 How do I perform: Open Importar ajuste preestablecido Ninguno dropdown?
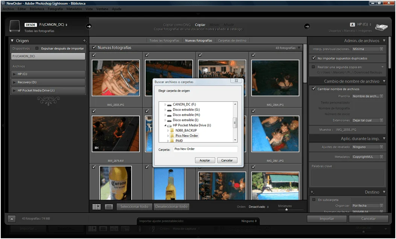(x=249, y=221)
